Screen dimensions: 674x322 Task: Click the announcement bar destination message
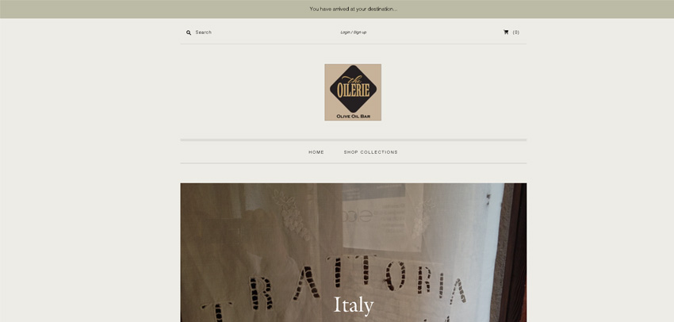354,9
